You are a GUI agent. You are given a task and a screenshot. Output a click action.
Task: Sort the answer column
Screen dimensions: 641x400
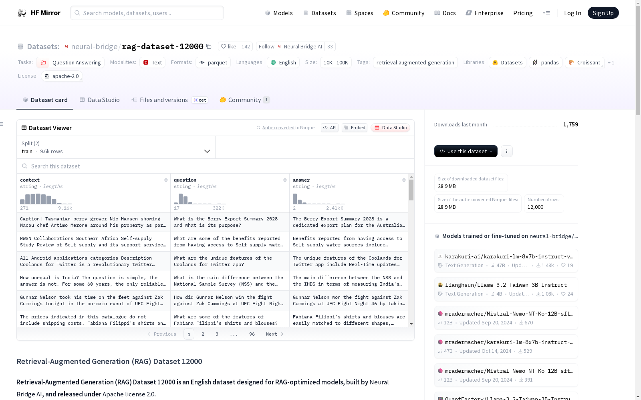(x=404, y=180)
